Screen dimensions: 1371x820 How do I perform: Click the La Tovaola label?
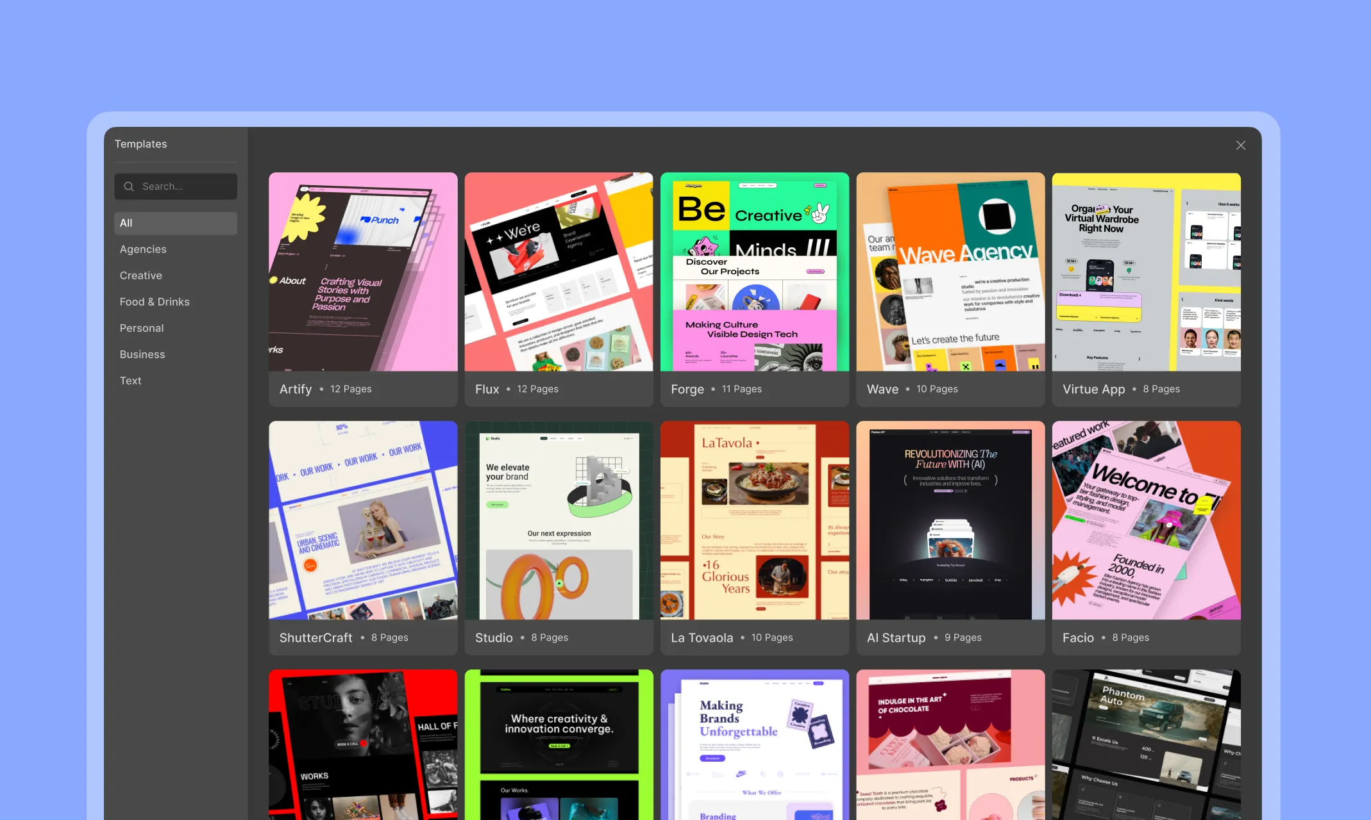pyautogui.click(x=702, y=637)
